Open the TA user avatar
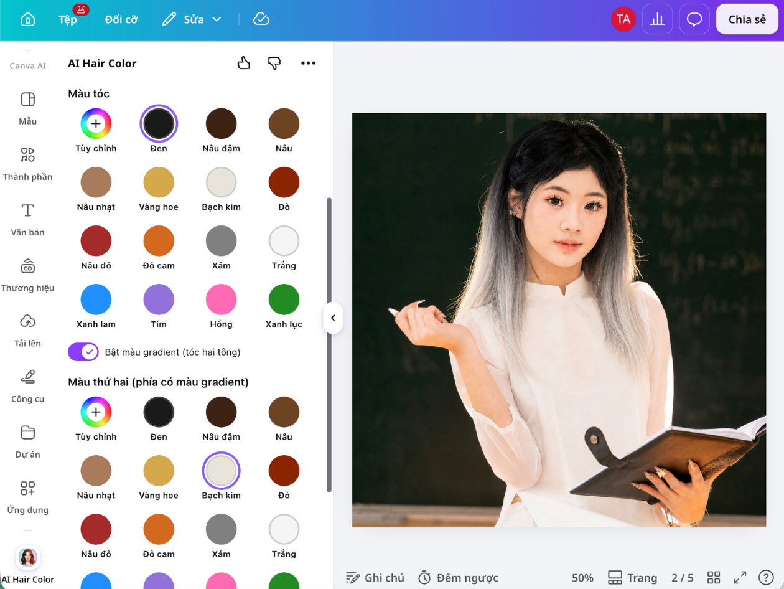 (x=623, y=19)
